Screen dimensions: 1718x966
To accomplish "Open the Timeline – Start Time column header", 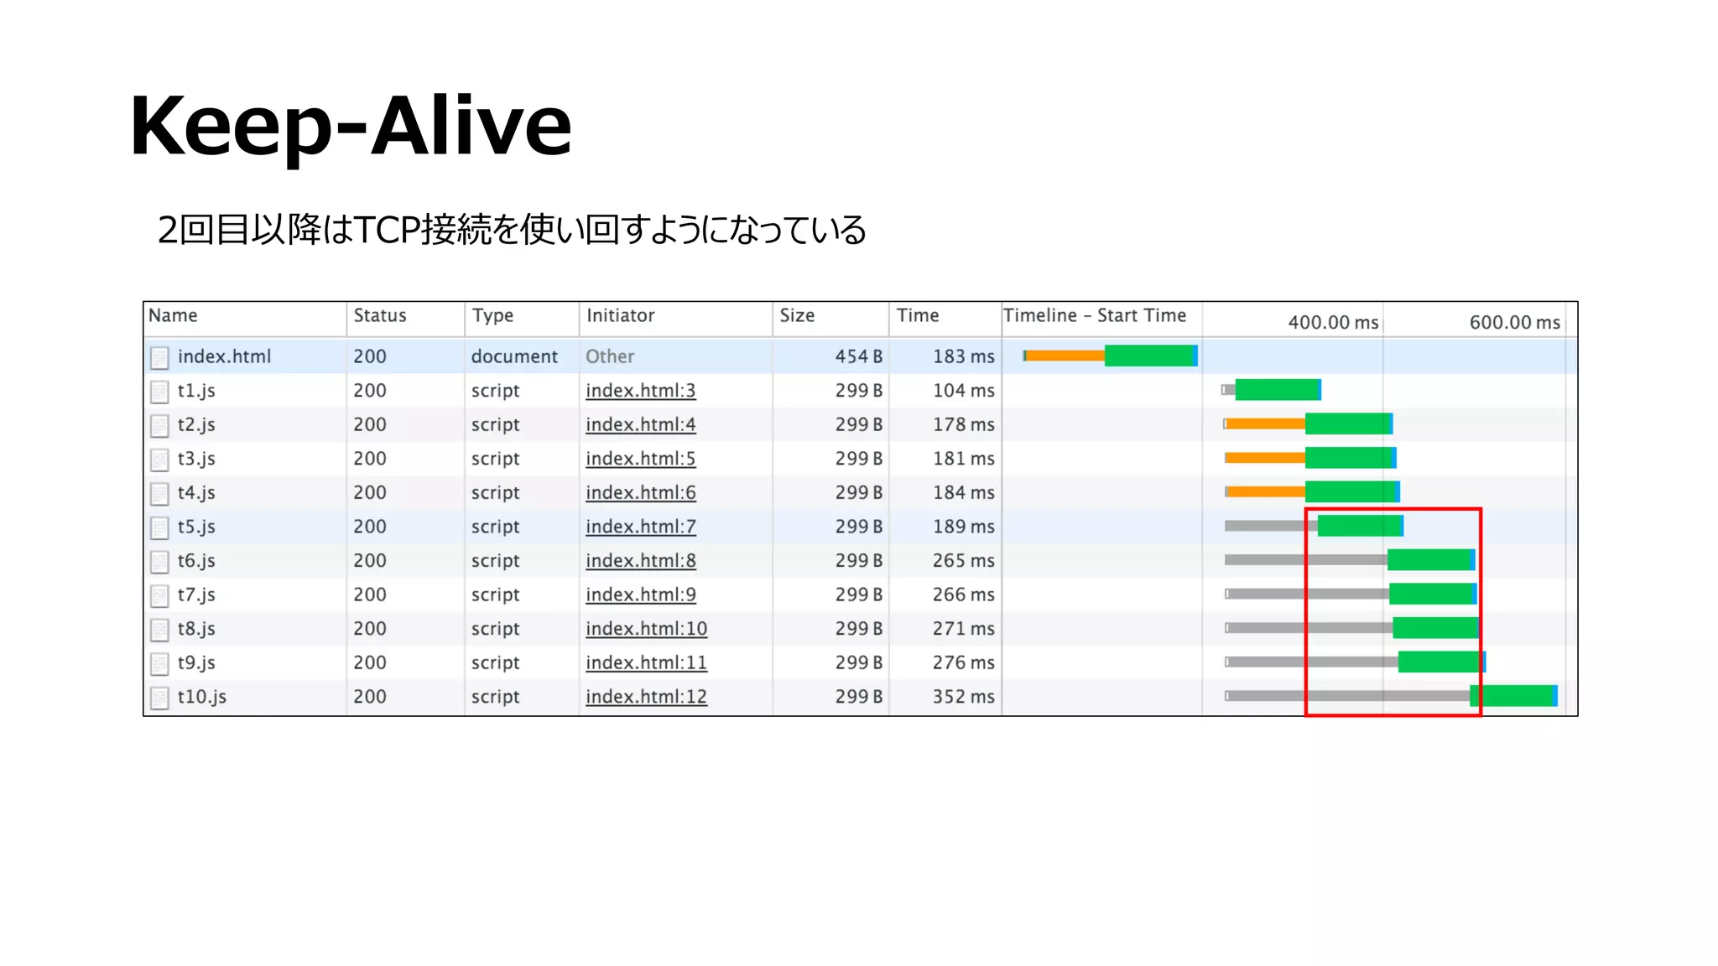I will coord(1095,315).
